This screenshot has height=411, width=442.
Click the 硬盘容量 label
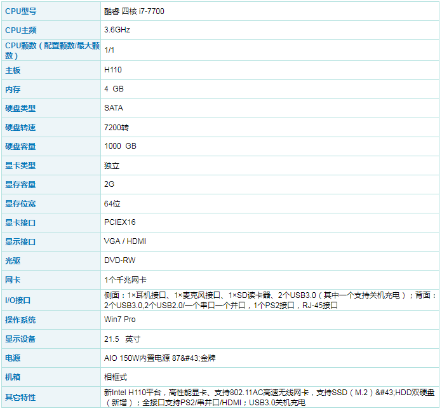click(x=20, y=147)
